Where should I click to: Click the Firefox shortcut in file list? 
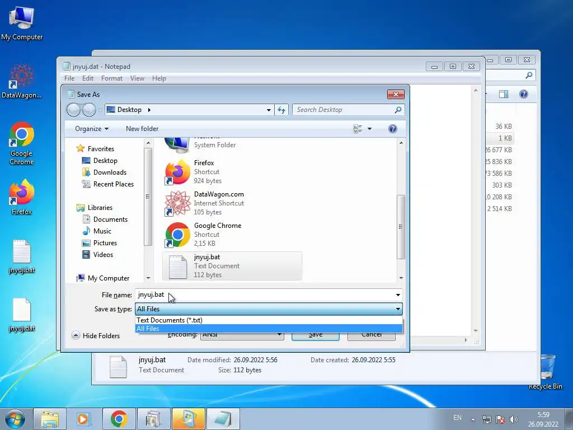click(232, 172)
